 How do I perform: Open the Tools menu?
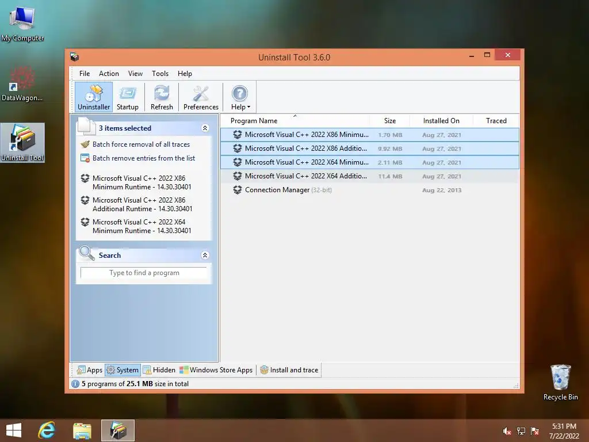click(x=160, y=74)
